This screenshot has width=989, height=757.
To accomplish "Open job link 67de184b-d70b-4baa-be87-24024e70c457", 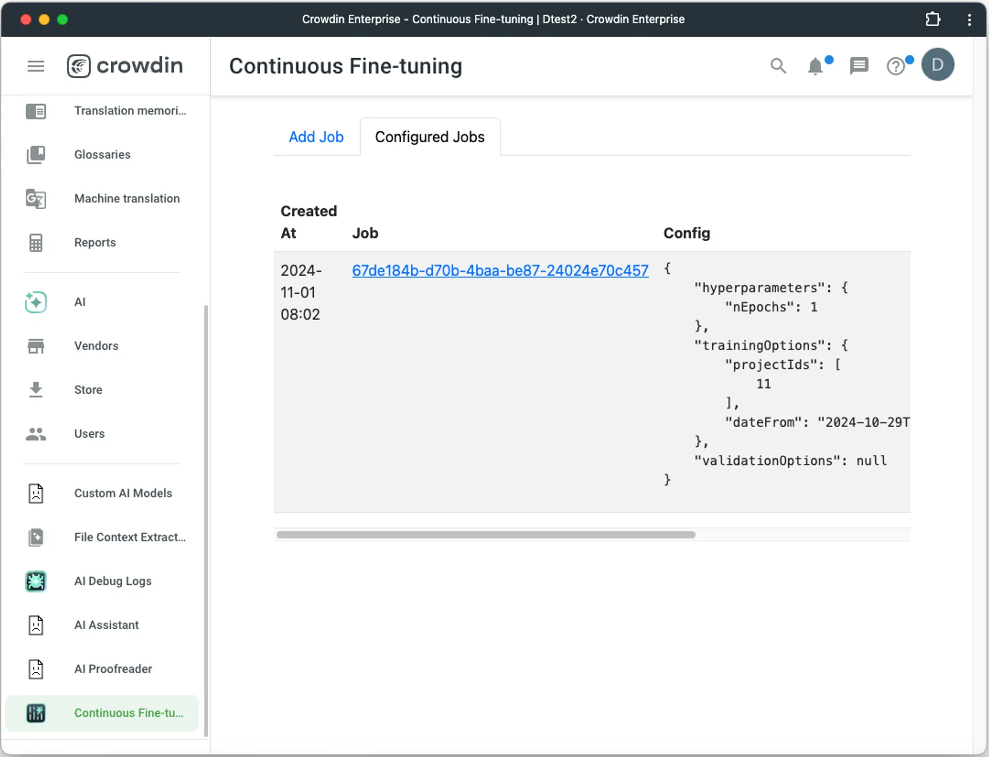I will 500,271.
